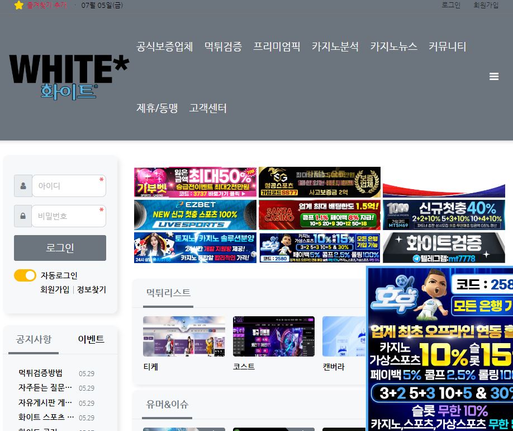Open the 성공스포츠 보증업체 banner
This screenshot has width=513, height=431.
tap(320, 182)
